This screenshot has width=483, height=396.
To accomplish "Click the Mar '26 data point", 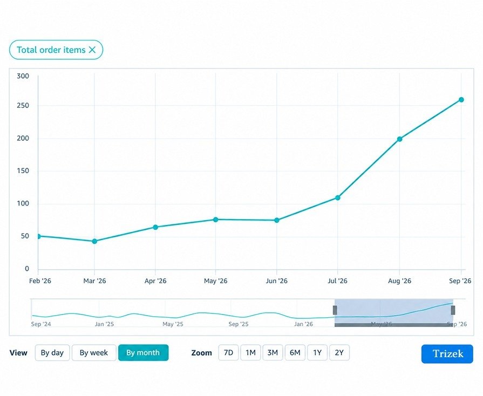I will pos(94,241).
